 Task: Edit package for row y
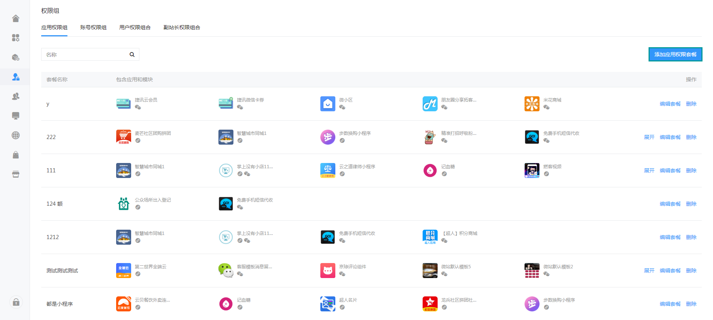(x=670, y=104)
